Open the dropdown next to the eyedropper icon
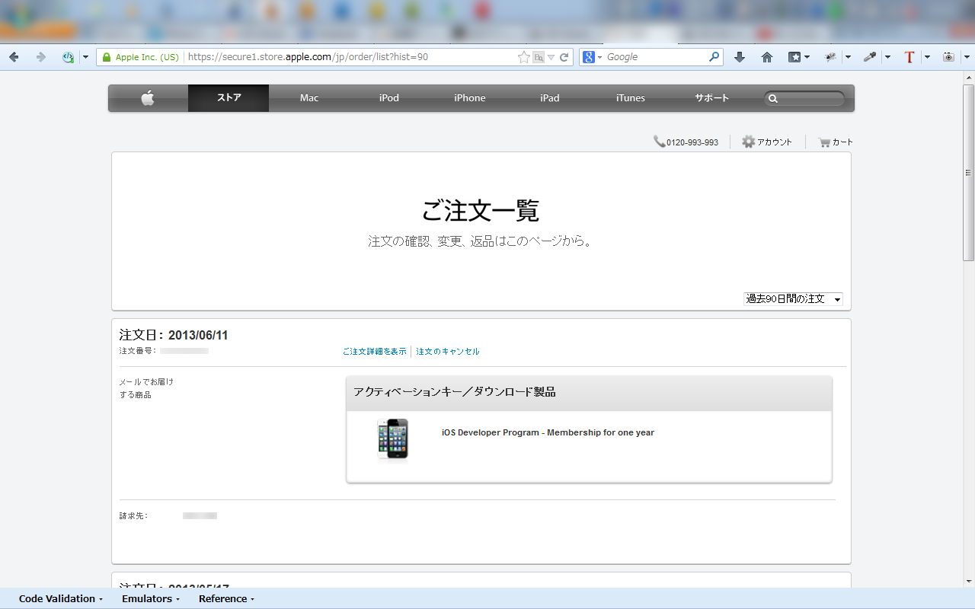 pos(887,57)
